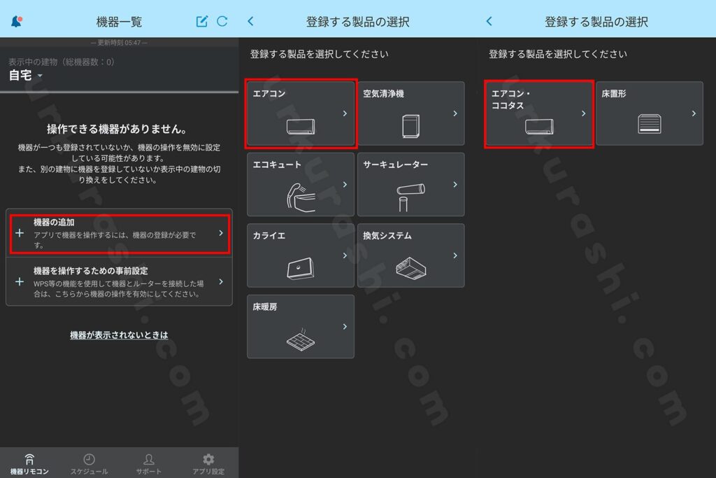
Task: Select the 床置形 floor-standing unit tile
Action: tap(649, 113)
